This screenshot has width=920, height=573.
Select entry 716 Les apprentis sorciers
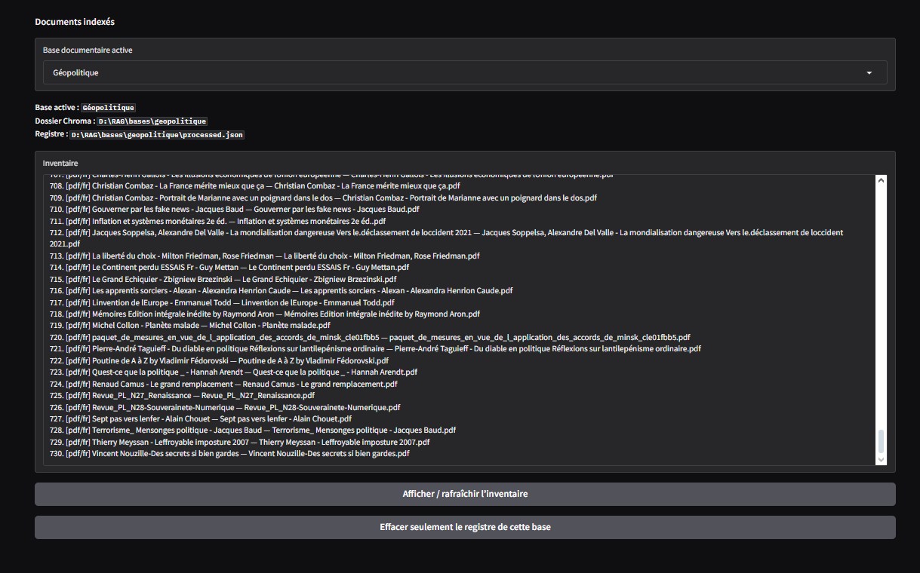tap(281, 291)
